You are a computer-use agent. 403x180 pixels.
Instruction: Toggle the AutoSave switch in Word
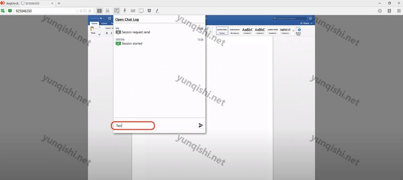[x=103, y=18]
